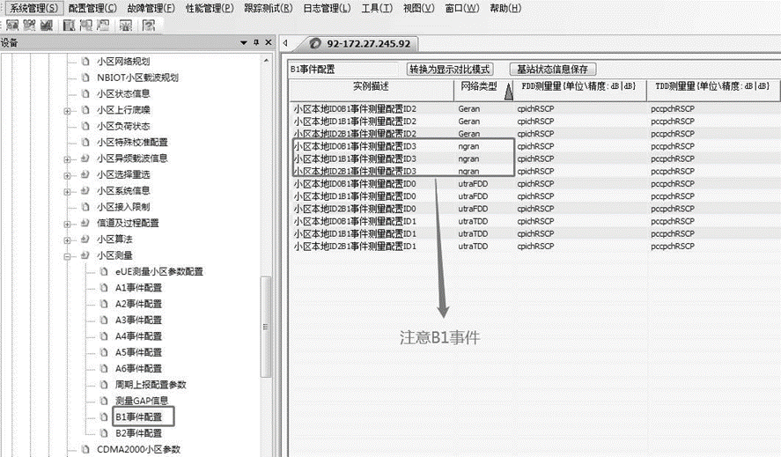The height and width of the screenshot is (457, 781).
Task: Click the sort arrow in 网络类型 column header
Action: click(508, 92)
